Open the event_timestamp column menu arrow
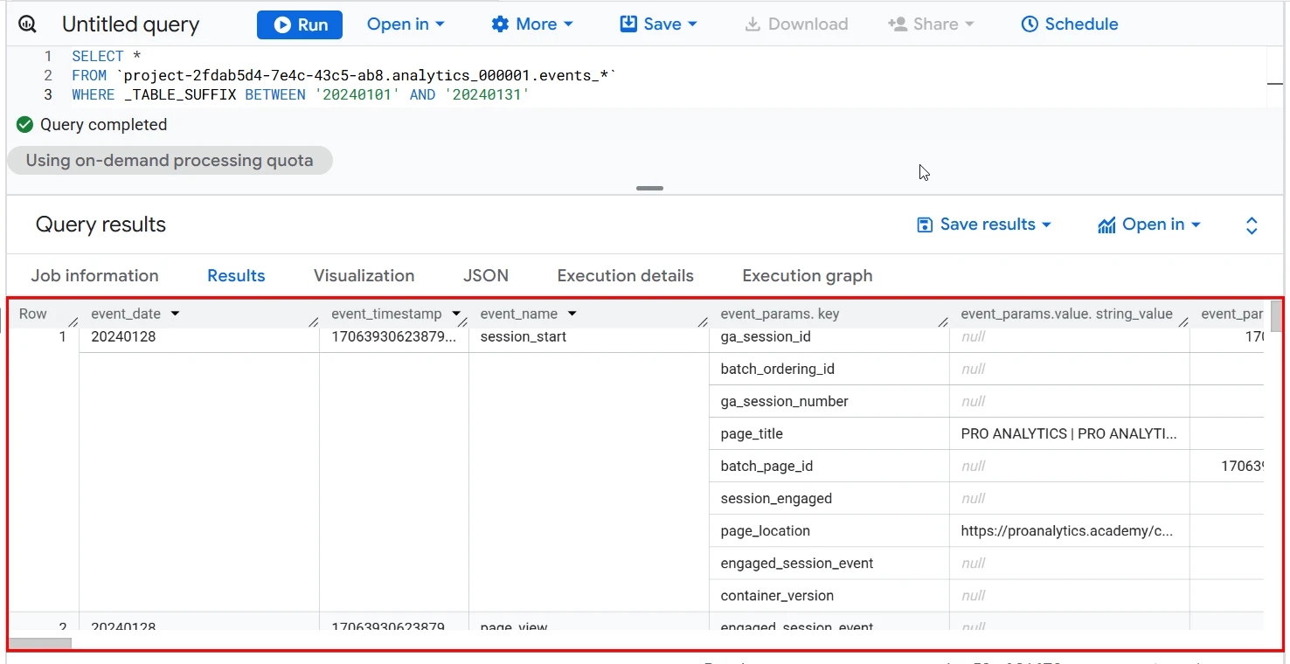1290x664 pixels. 456,315
